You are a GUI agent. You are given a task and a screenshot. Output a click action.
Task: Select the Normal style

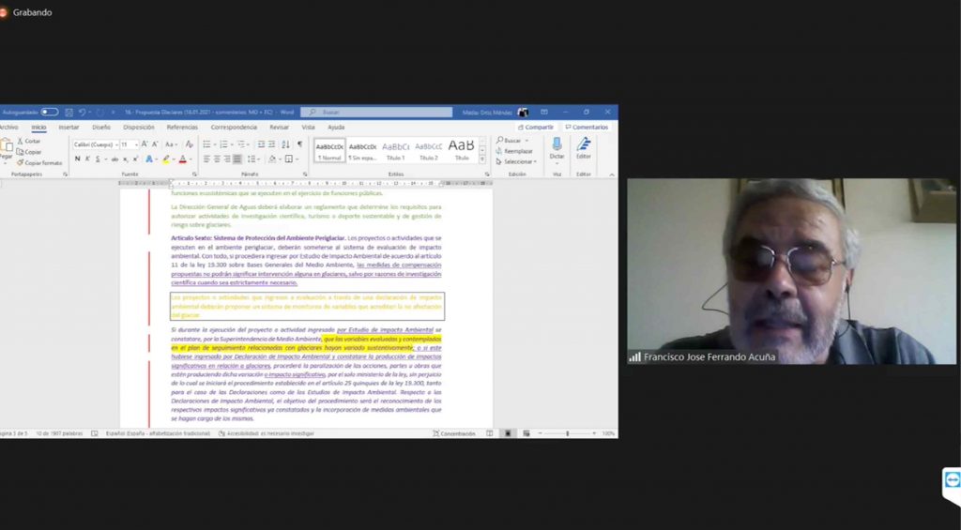click(x=330, y=151)
